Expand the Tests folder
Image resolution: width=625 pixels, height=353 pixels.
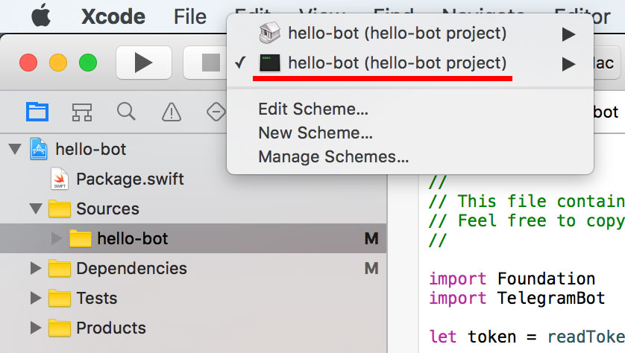click(x=36, y=298)
